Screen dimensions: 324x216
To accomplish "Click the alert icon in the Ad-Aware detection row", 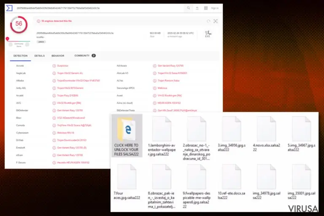I will coord(154,66).
